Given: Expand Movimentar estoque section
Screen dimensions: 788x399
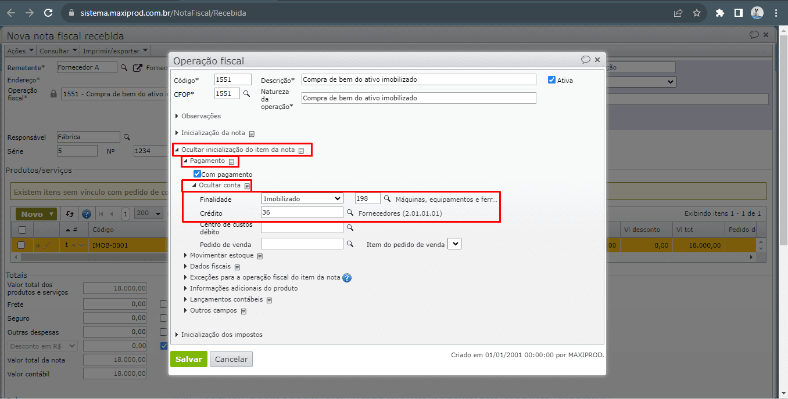Looking at the screenshot, I should pyautogui.click(x=219, y=255).
